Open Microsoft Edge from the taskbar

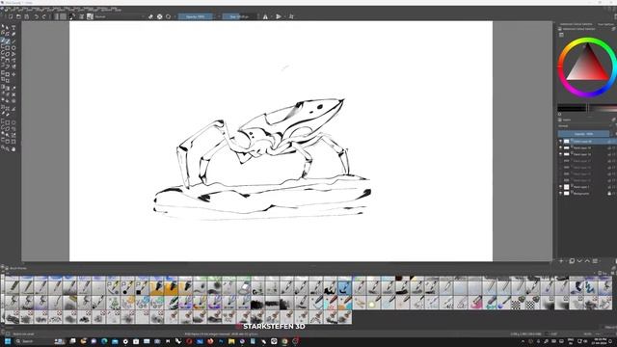(x=104, y=341)
